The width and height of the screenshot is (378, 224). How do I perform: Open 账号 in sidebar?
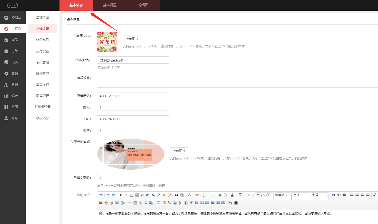(x=13, y=118)
